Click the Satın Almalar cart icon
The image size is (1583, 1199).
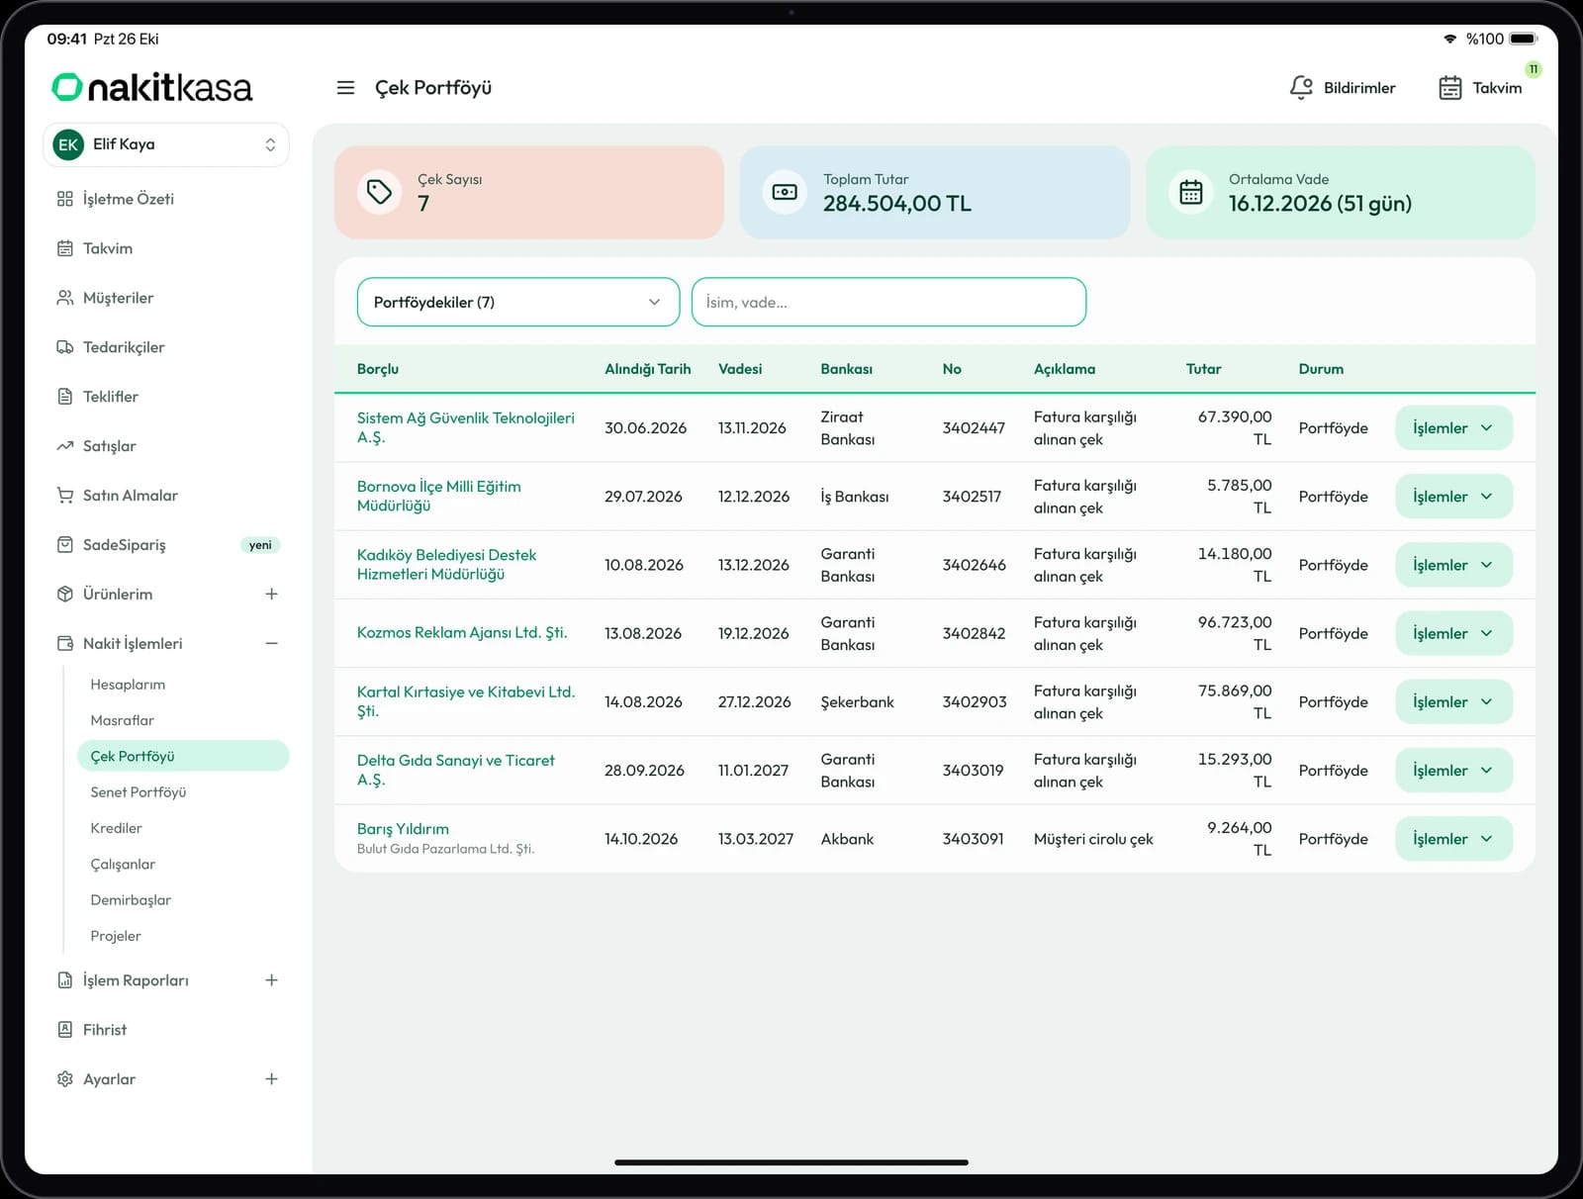65,496
